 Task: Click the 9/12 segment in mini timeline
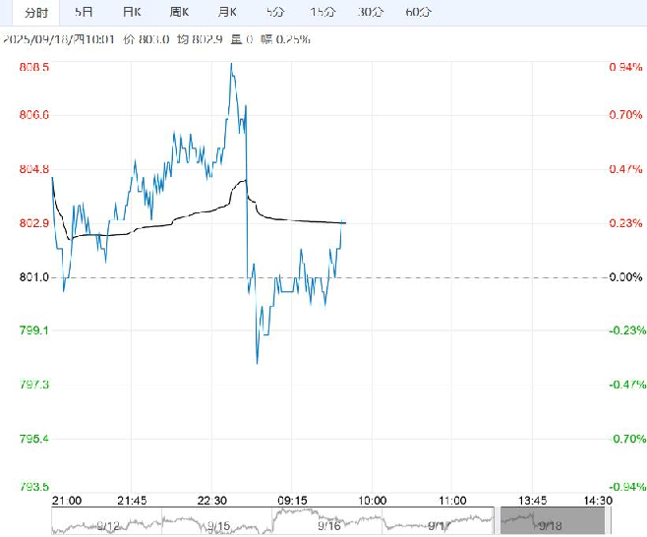pos(107,521)
